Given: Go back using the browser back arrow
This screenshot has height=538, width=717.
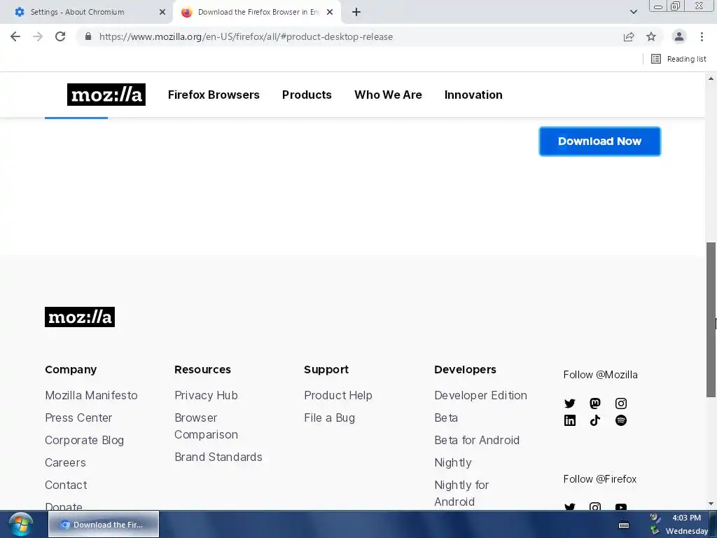Looking at the screenshot, I should click(x=15, y=36).
